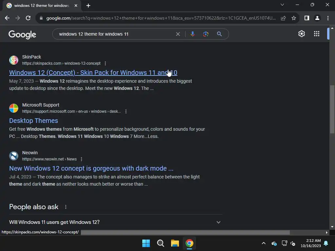Open the clock and date flyout
The width and height of the screenshot is (335, 251).
(311, 243)
